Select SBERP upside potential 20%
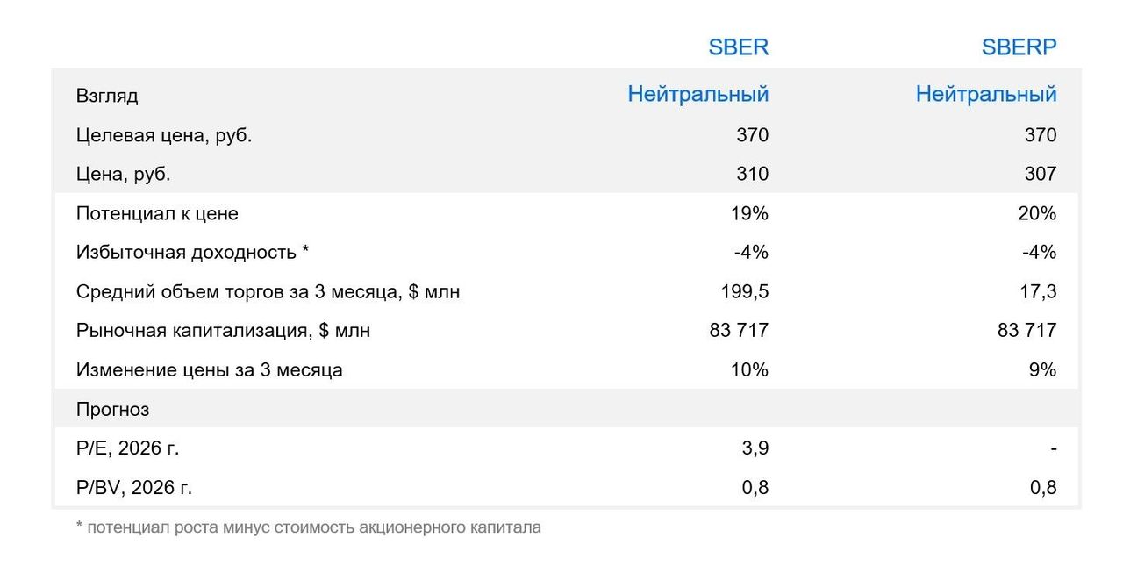The width and height of the screenshot is (1123, 566). (x=1038, y=213)
